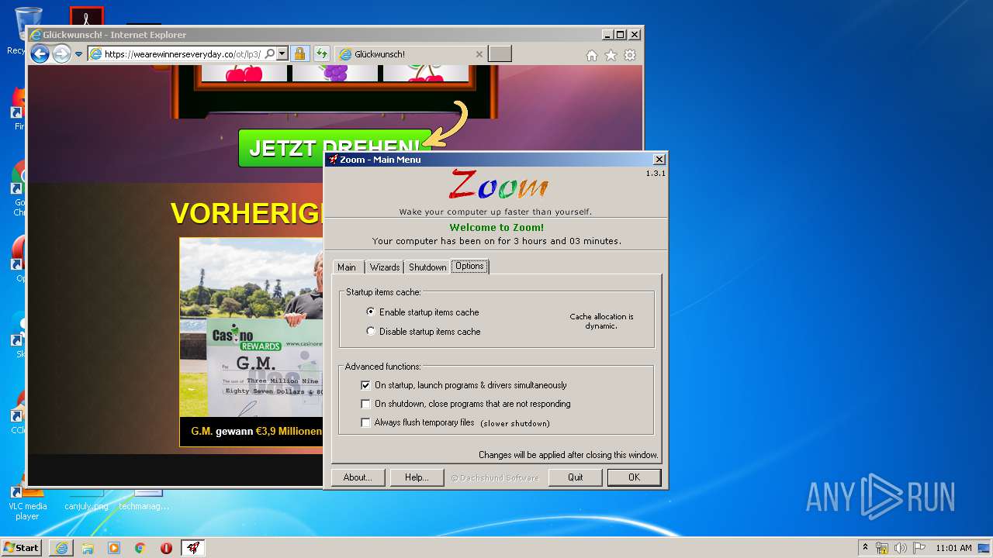
Task: Click the search magnifier in address bar
Action: [x=269, y=54]
